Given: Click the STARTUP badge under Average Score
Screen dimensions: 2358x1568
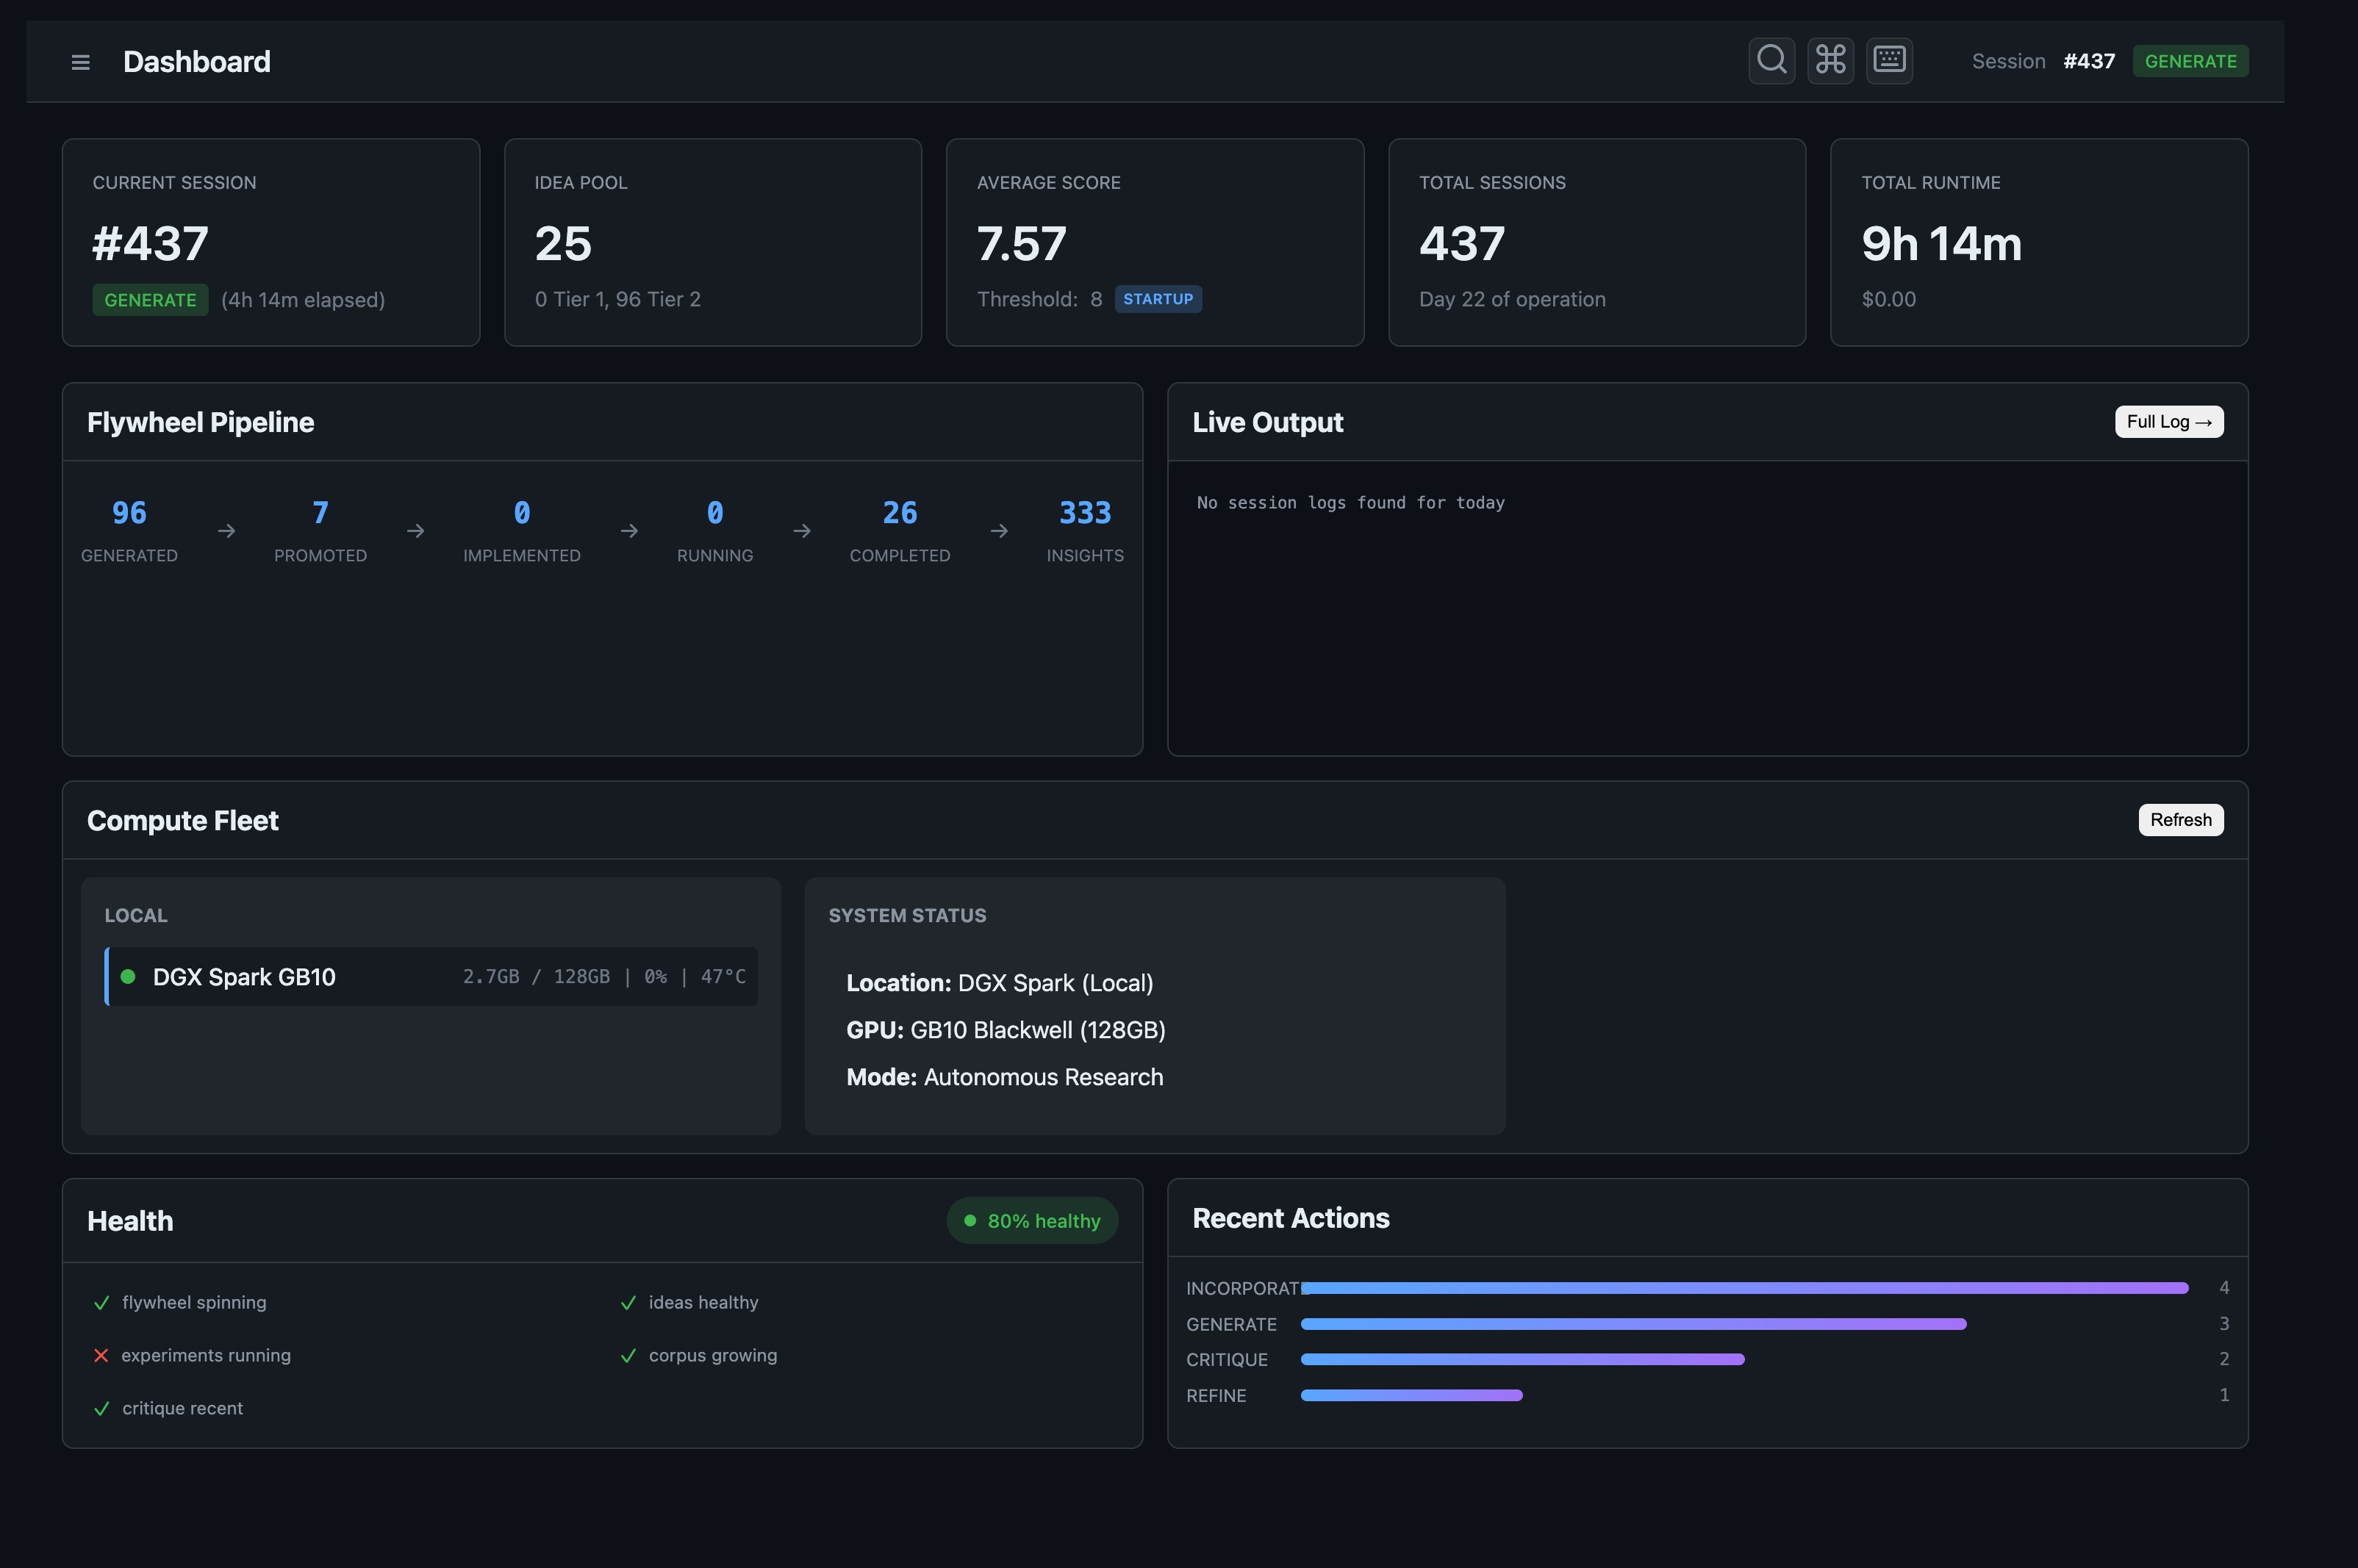Looking at the screenshot, I should point(1158,299).
